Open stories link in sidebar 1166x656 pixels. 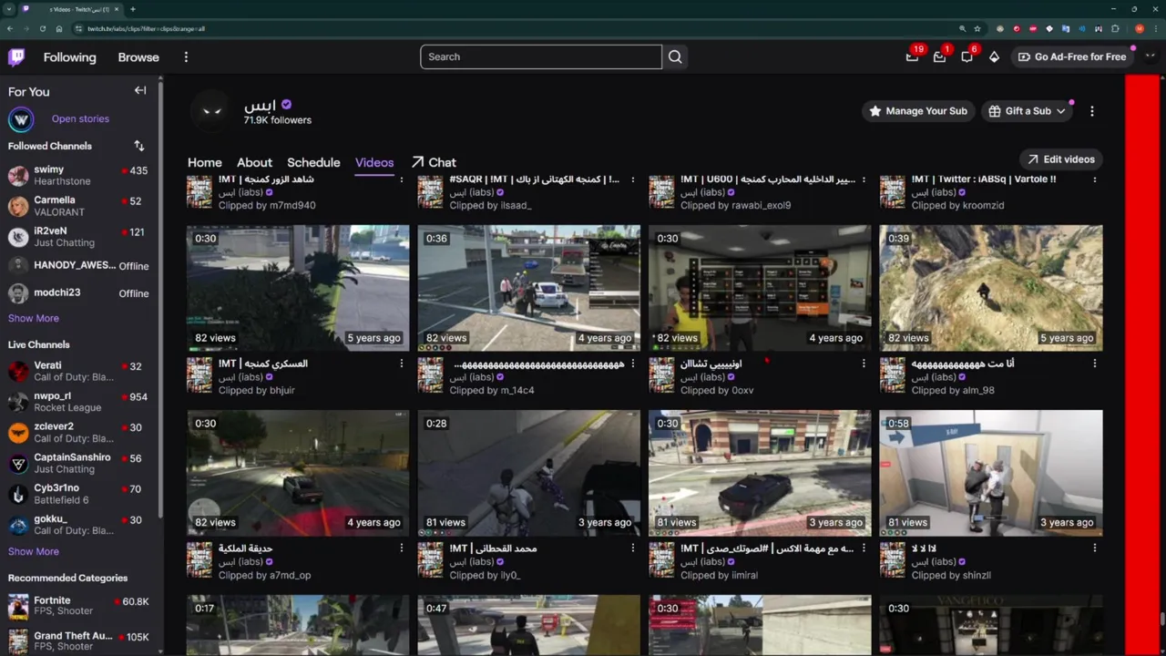tap(80, 119)
